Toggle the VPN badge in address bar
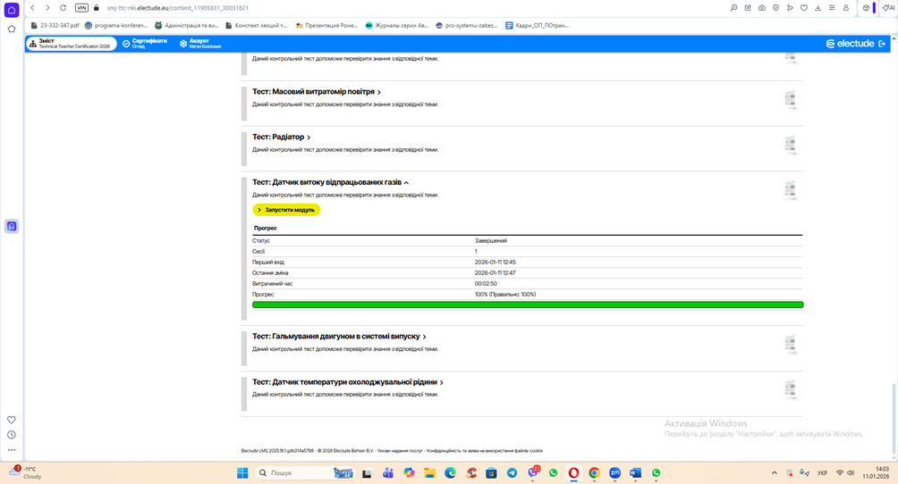 pyautogui.click(x=81, y=8)
